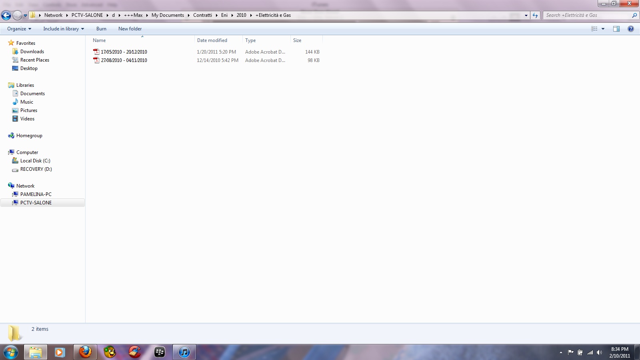This screenshot has width=640, height=360.
Task: Open the Windows Start button
Action: [x=11, y=352]
